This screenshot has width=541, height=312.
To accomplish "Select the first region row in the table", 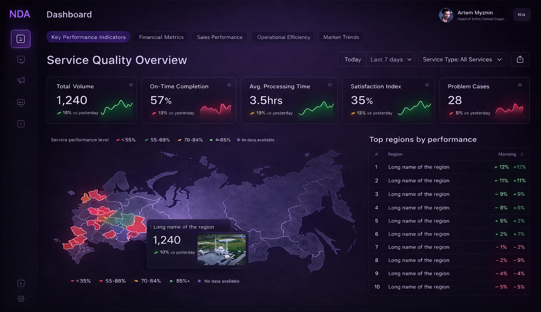I will (x=449, y=167).
